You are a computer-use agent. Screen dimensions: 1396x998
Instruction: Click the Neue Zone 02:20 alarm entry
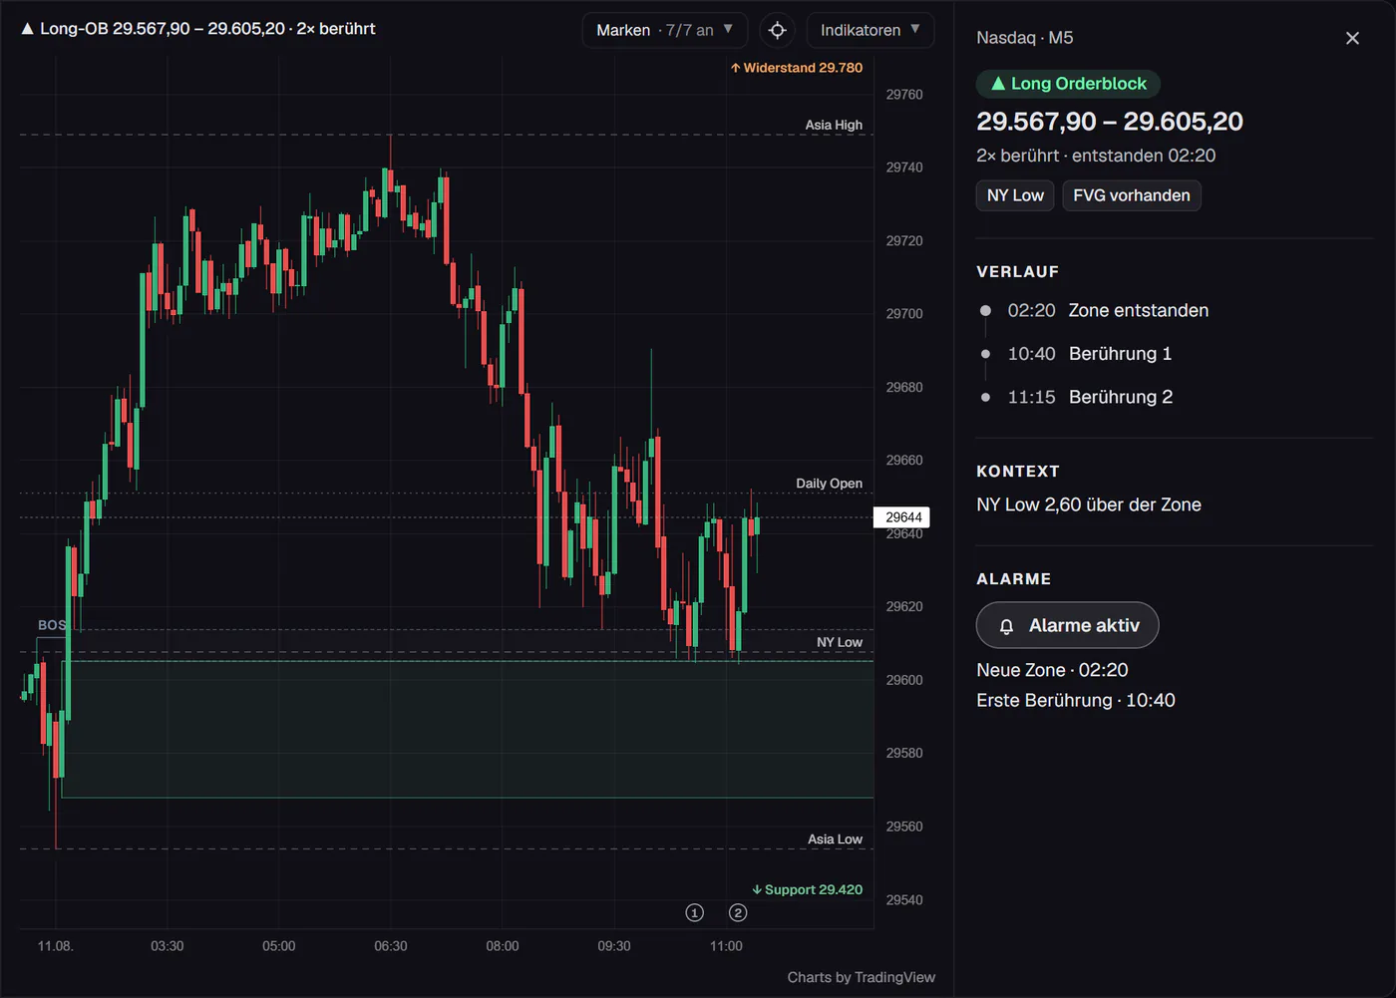[1052, 670]
